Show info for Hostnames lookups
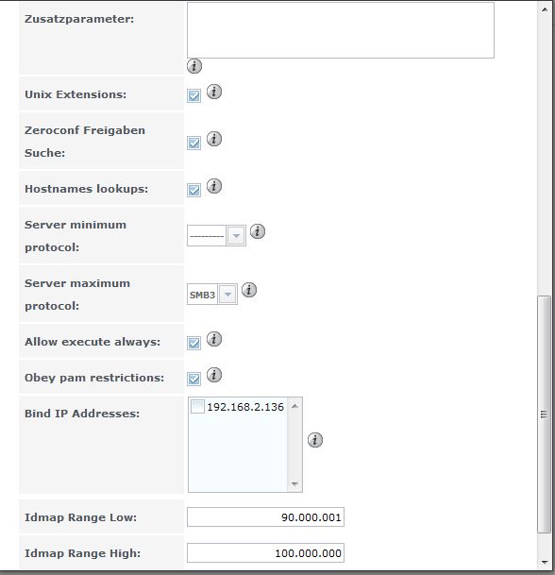The height and width of the screenshot is (575, 555). click(214, 186)
